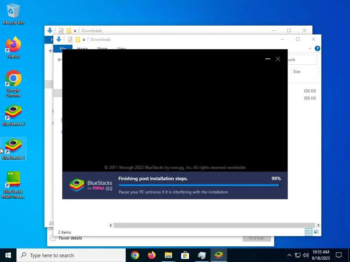Open the notification center icon
This screenshot has width=350, height=262.
(339, 255)
